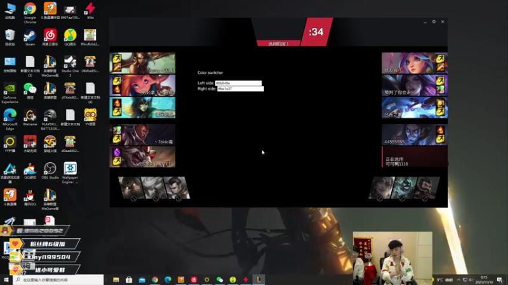The height and width of the screenshot is (285, 508).
Task: Click the Left side color input field
Action: pos(239,83)
